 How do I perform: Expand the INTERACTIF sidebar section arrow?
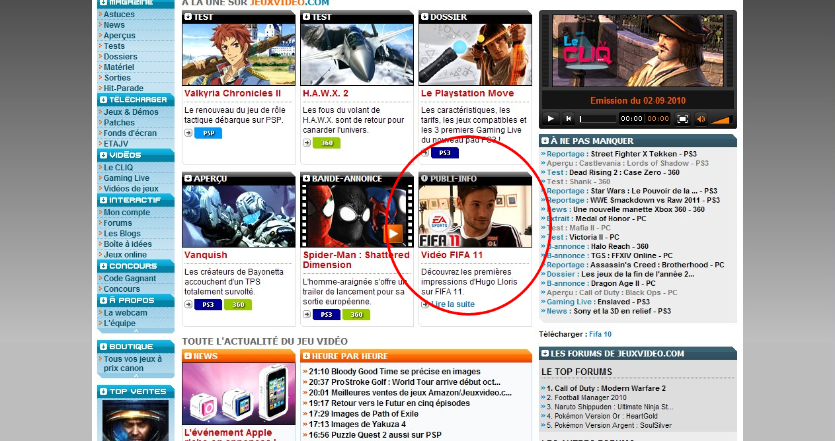[x=103, y=200]
